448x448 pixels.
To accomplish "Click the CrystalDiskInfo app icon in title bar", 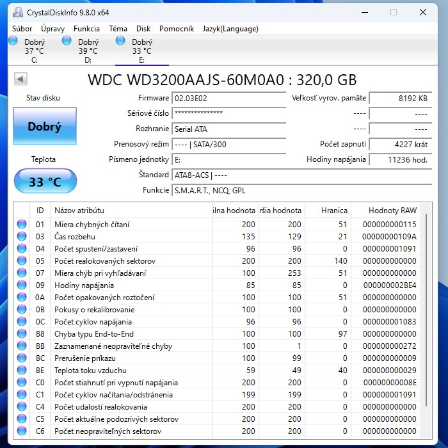I will (x=17, y=12).
